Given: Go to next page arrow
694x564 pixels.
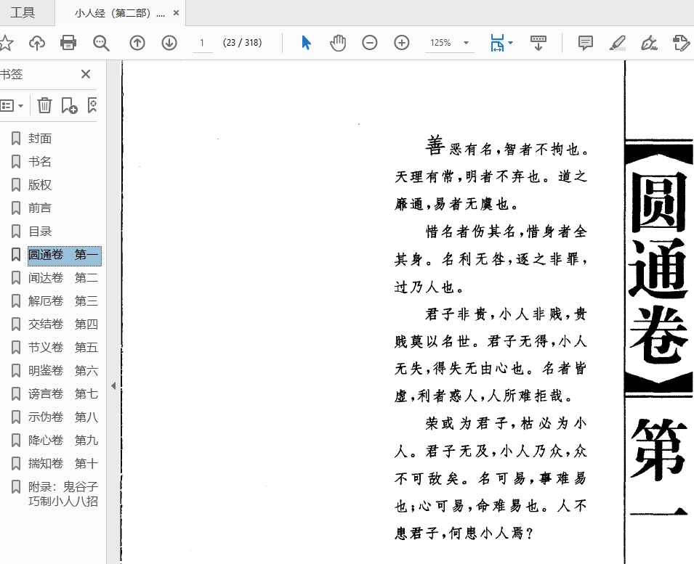Looking at the screenshot, I should pos(169,43).
